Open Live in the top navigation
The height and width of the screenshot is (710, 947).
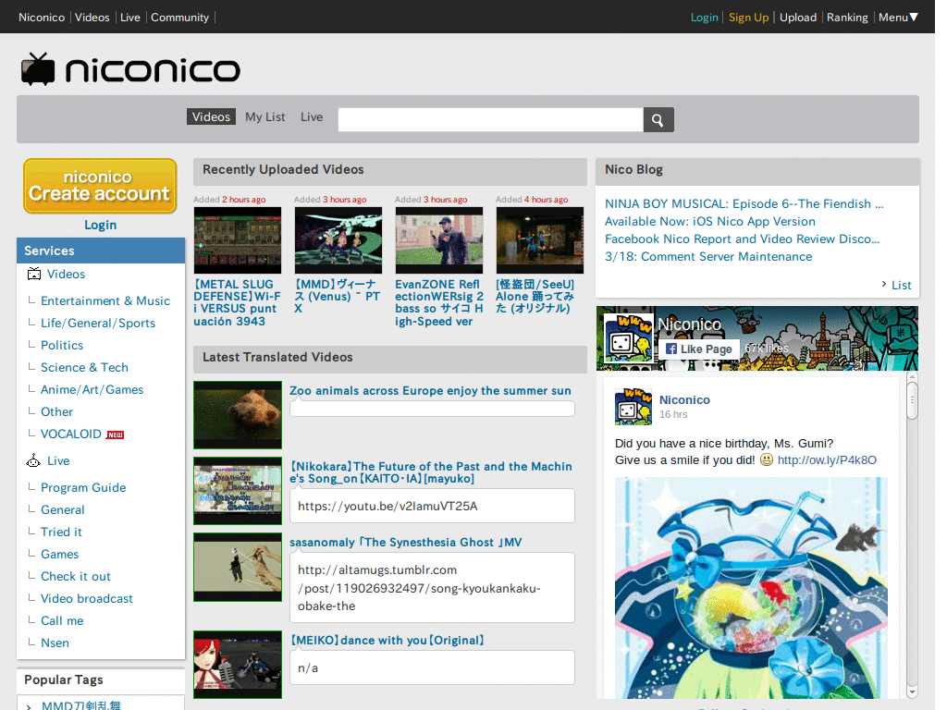[129, 18]
